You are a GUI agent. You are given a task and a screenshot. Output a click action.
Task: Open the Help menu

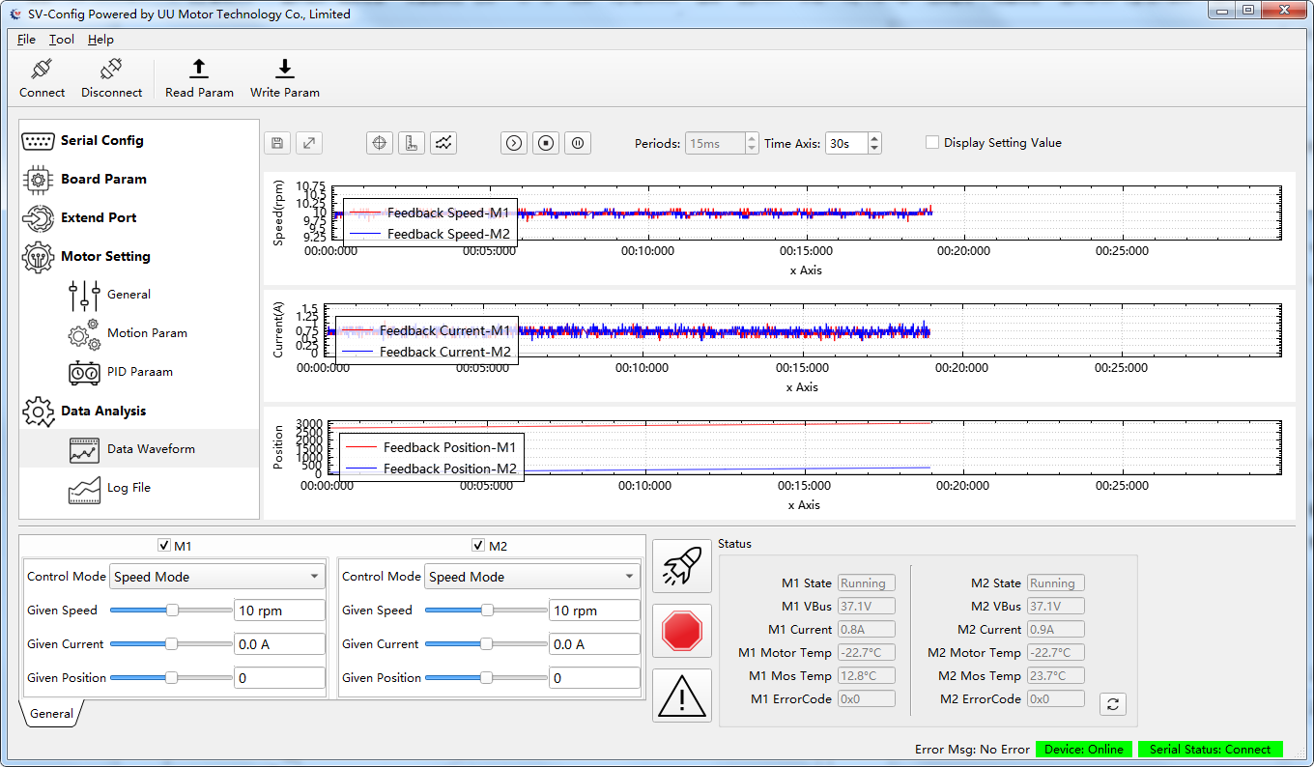point(100,40)
